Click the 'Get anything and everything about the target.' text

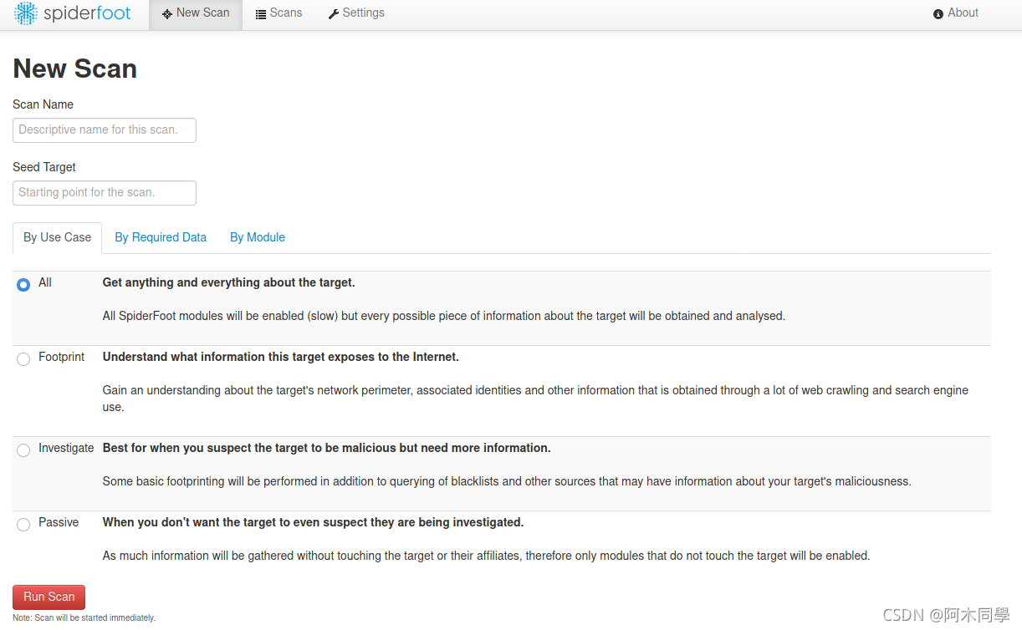tap(228, 282)
